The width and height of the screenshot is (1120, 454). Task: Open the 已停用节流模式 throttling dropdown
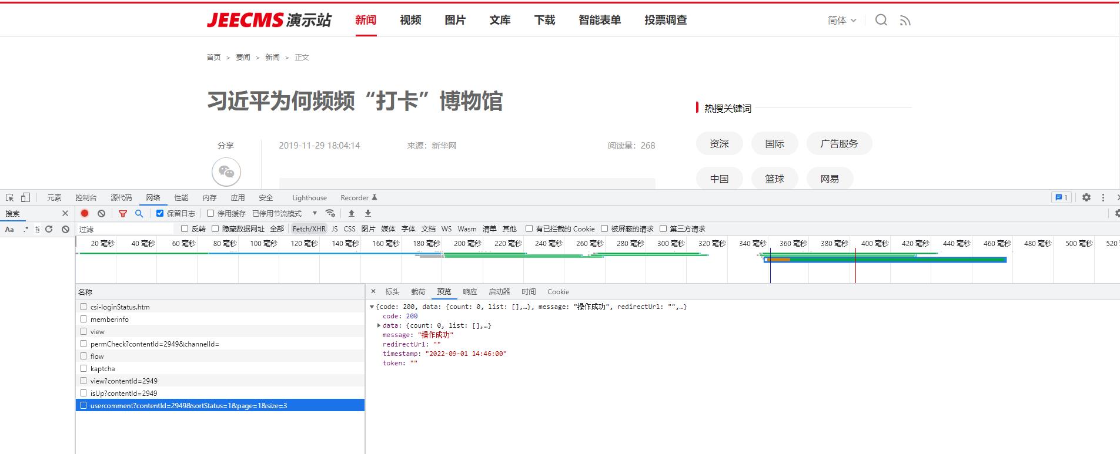[285, 213]
